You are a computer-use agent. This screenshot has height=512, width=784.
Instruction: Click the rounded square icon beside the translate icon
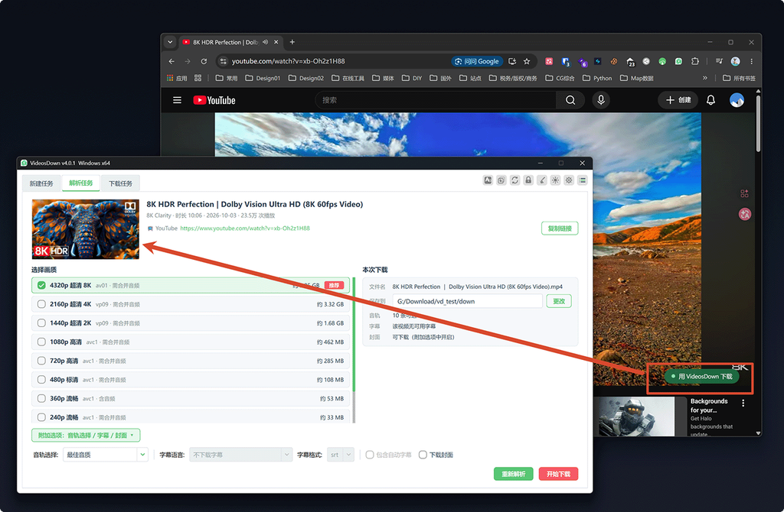(x=501, y=180)
